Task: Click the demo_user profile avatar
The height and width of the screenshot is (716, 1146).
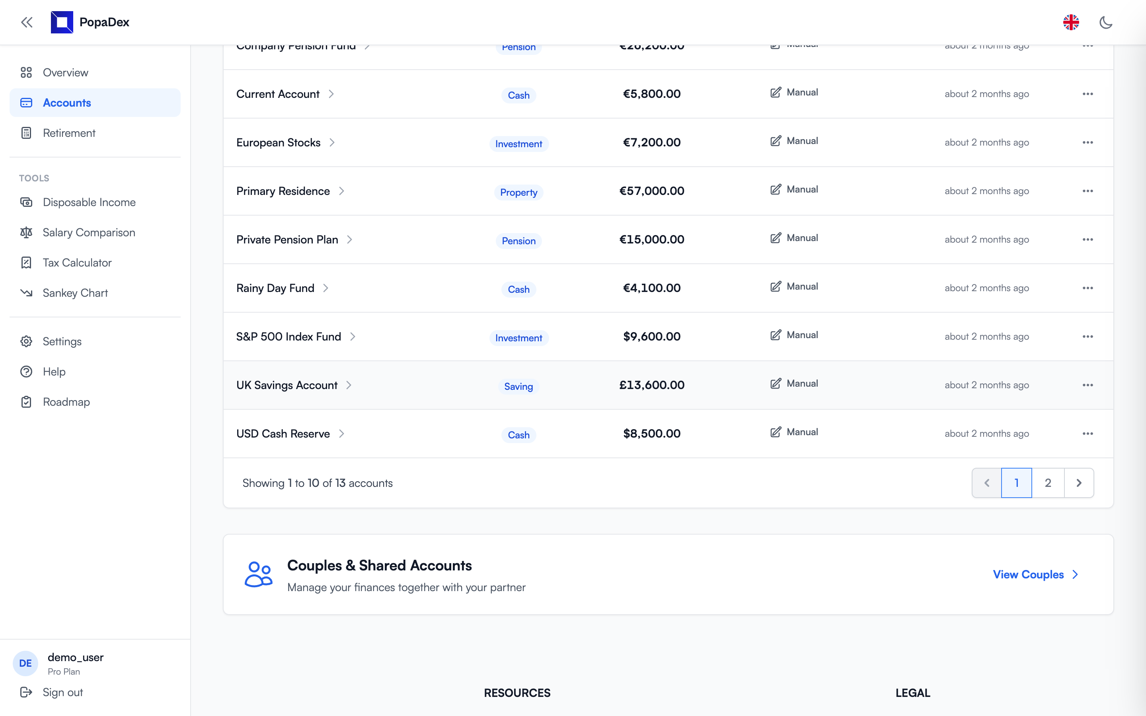Action: [25, 663]
